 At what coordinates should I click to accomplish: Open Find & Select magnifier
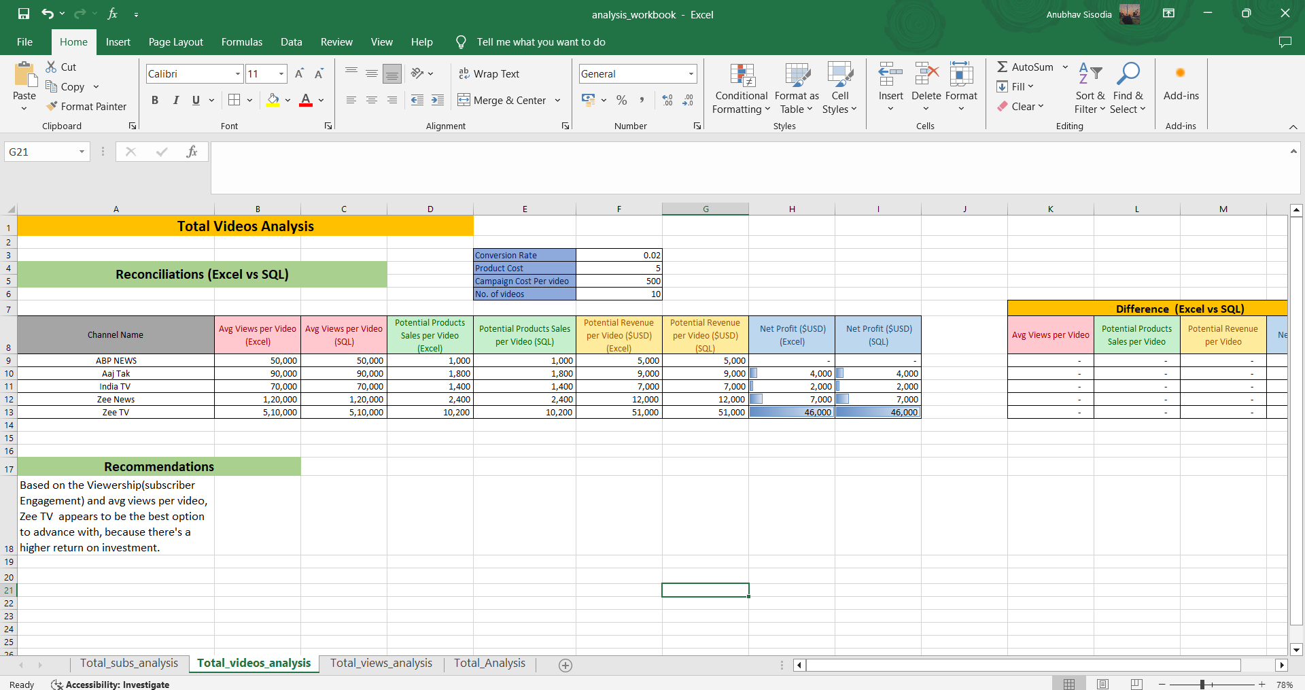tap(1128, 88)
